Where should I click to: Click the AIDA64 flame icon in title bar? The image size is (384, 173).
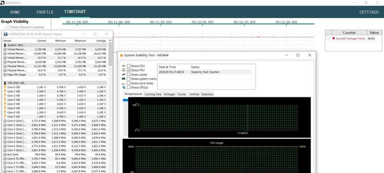click(x=121, y=55)
